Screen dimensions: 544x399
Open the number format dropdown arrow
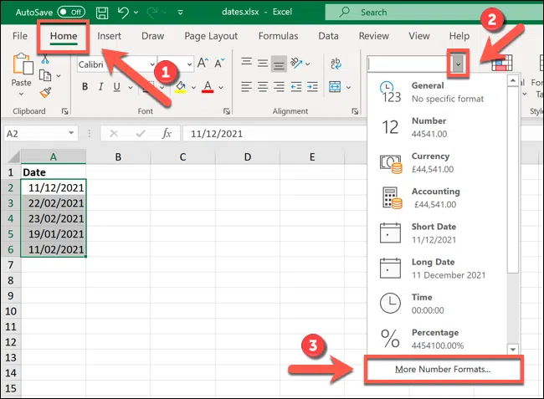(x=458, y=64)
